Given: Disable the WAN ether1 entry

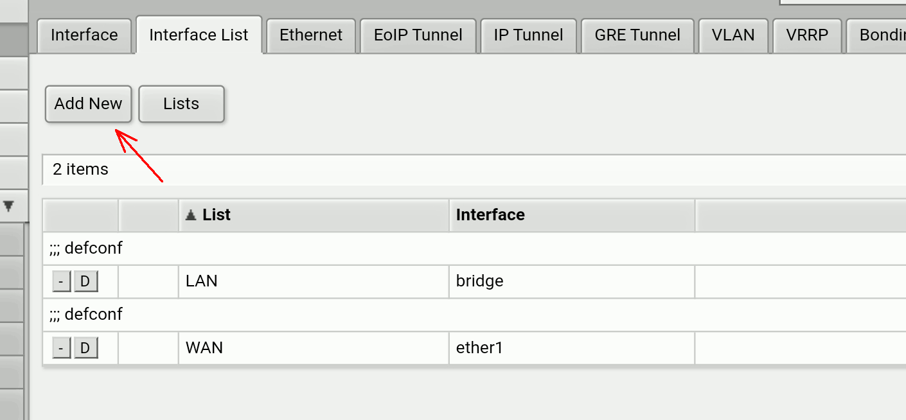Looking at the screenshot, I should pos(85,348).
